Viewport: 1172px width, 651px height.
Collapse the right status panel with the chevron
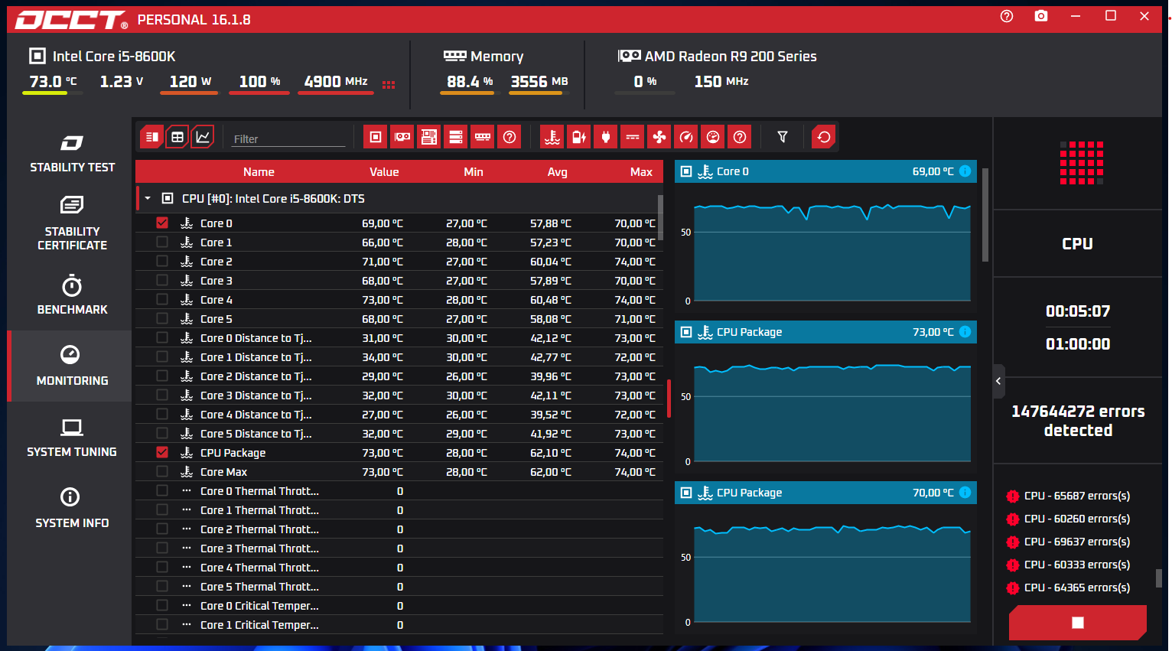pyautogui.click(x=998, y=380)
